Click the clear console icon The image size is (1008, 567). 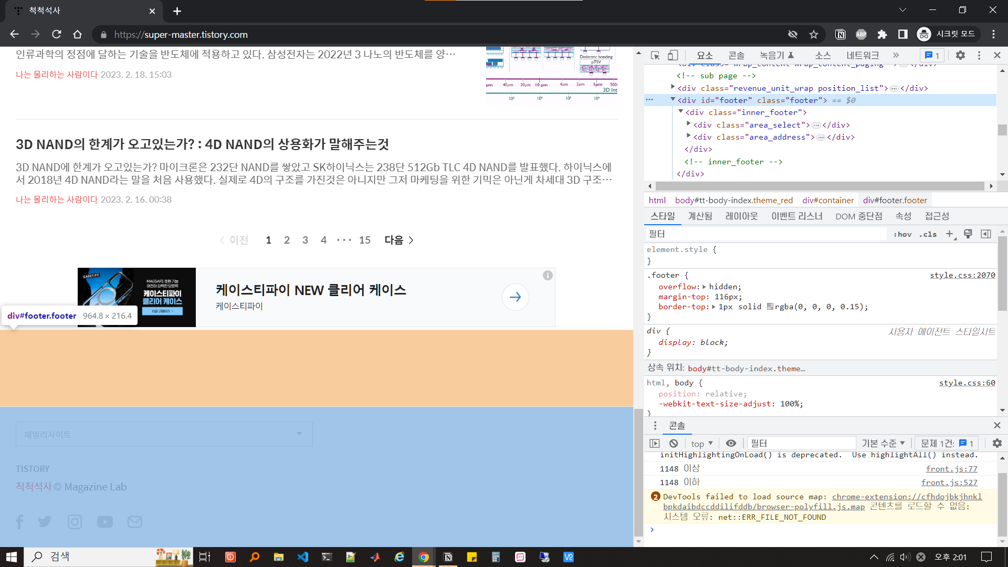pos(674,443)
